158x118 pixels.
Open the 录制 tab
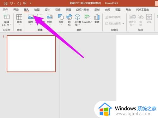[97, 10]
